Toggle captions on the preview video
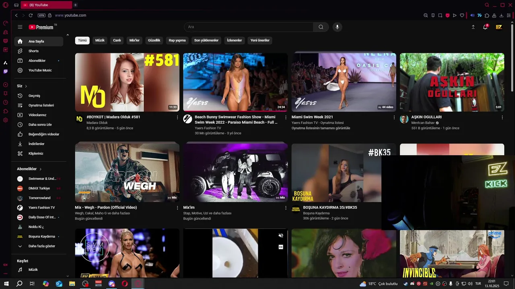 [x=281, y=247]
